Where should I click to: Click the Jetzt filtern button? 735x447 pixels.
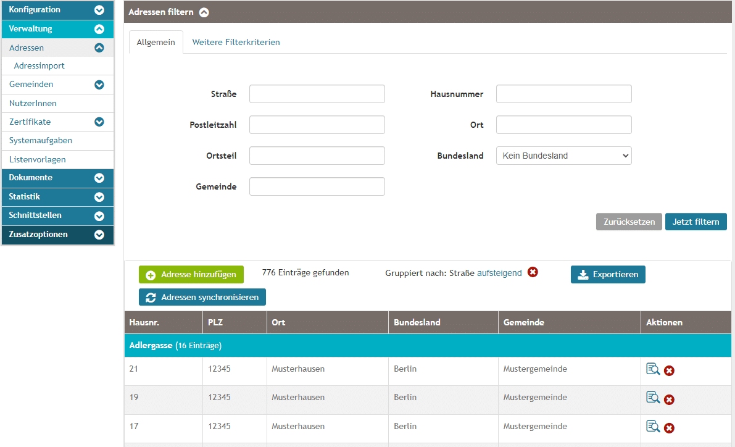tap(696, 222)
